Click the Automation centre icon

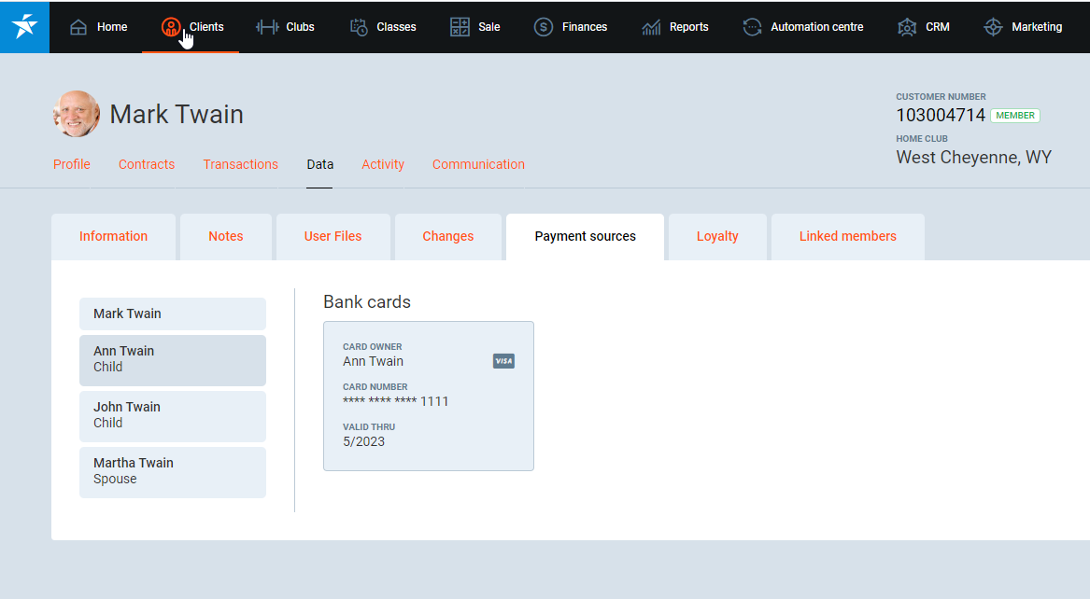(752, 27)
